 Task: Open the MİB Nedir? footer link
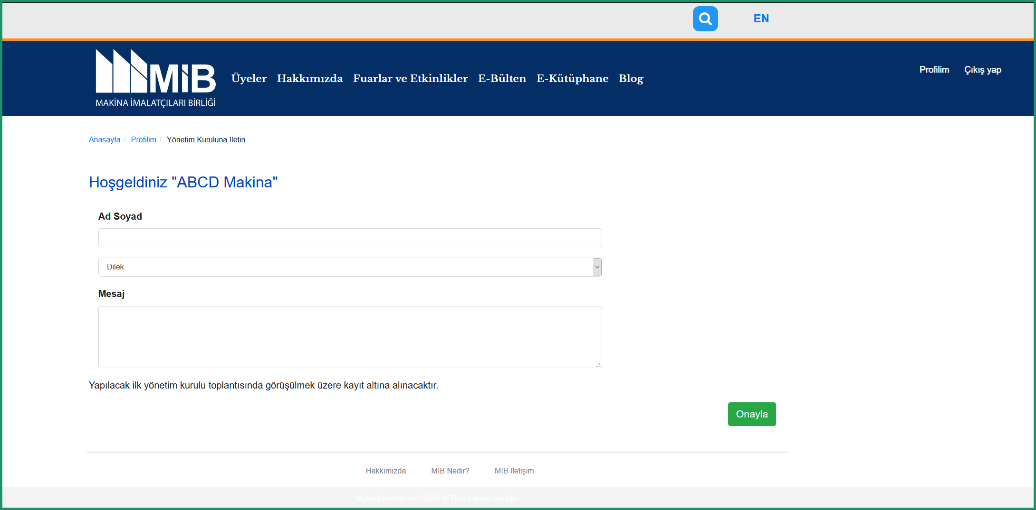pyautogui.click(x=450, y=471)
